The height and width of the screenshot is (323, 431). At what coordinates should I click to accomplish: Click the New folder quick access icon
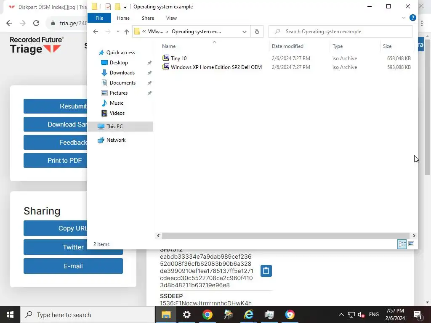click(x=117, y=7)
